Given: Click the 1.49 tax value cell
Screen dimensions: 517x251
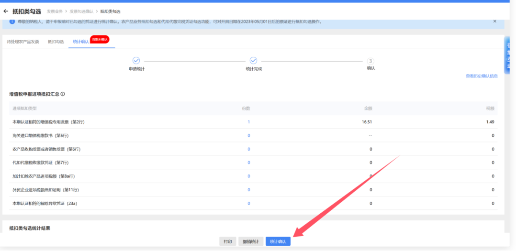Looking at the screenshot, I should [x=490, y=122].
